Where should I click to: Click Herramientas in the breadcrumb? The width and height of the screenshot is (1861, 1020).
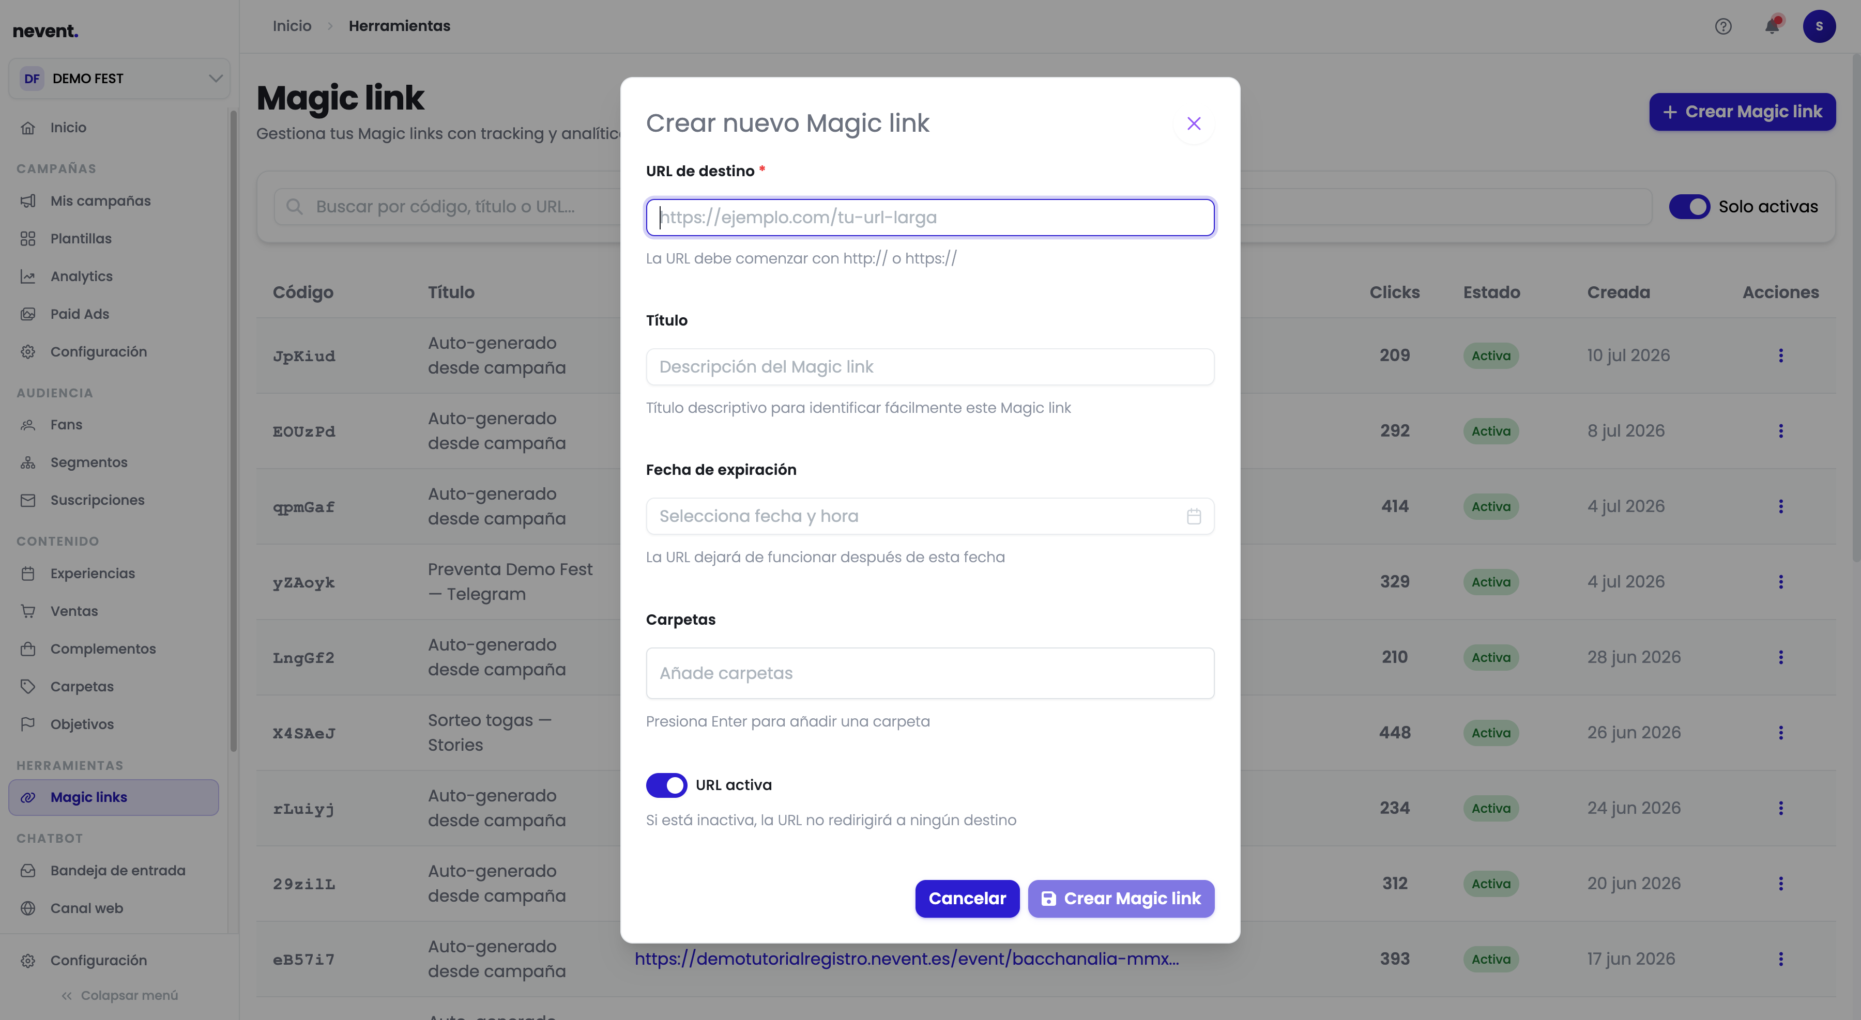tap(399, 26)
